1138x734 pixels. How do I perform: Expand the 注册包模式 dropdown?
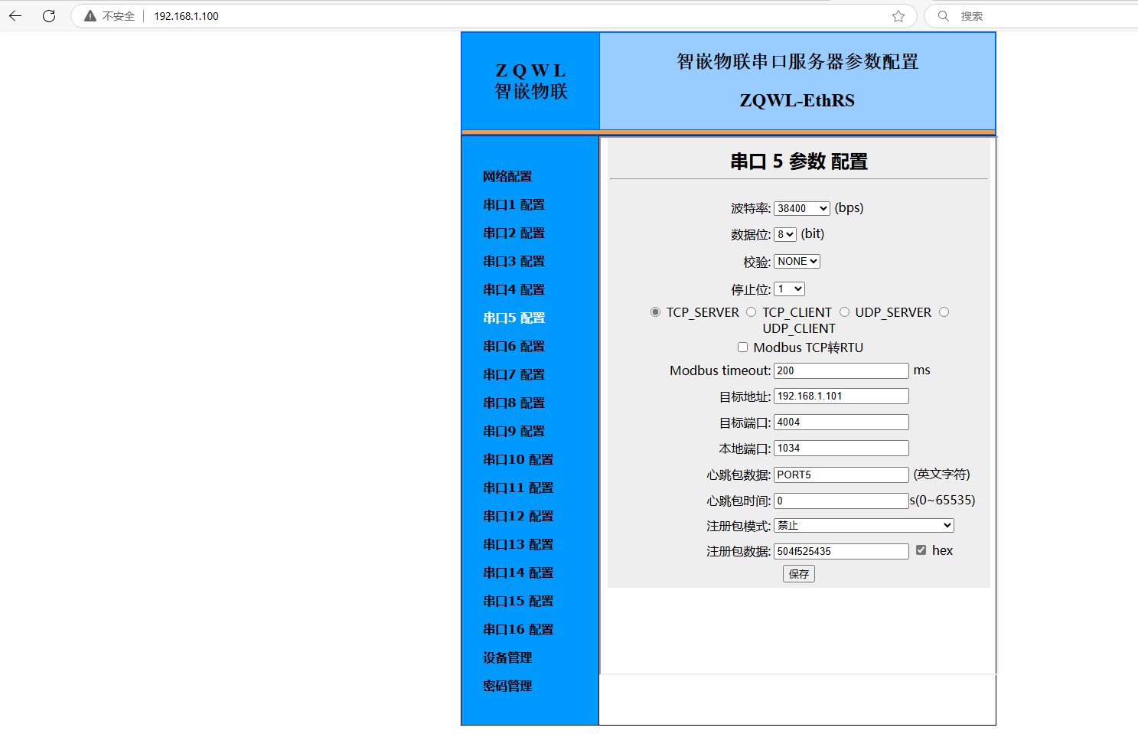[x=863, y=526]
